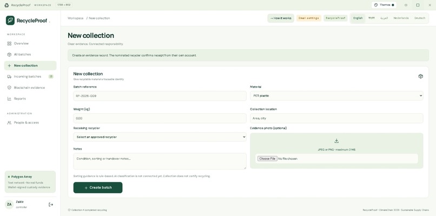436x216 pixels.
Task: Select New collection in sidebar menu
Action: coord(30,66)
